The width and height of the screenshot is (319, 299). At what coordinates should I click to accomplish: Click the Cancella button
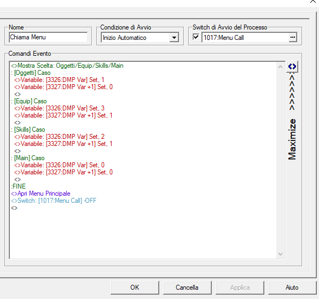(187, 288)
